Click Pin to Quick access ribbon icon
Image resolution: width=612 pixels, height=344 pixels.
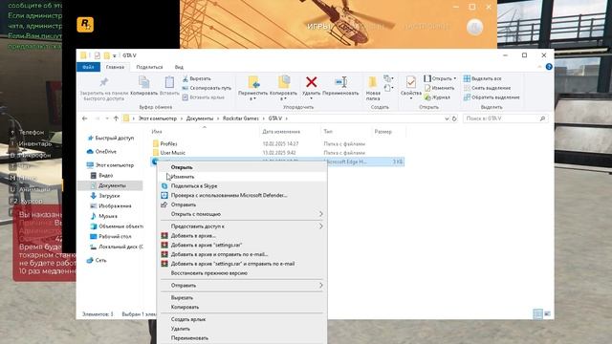point(104,82)
